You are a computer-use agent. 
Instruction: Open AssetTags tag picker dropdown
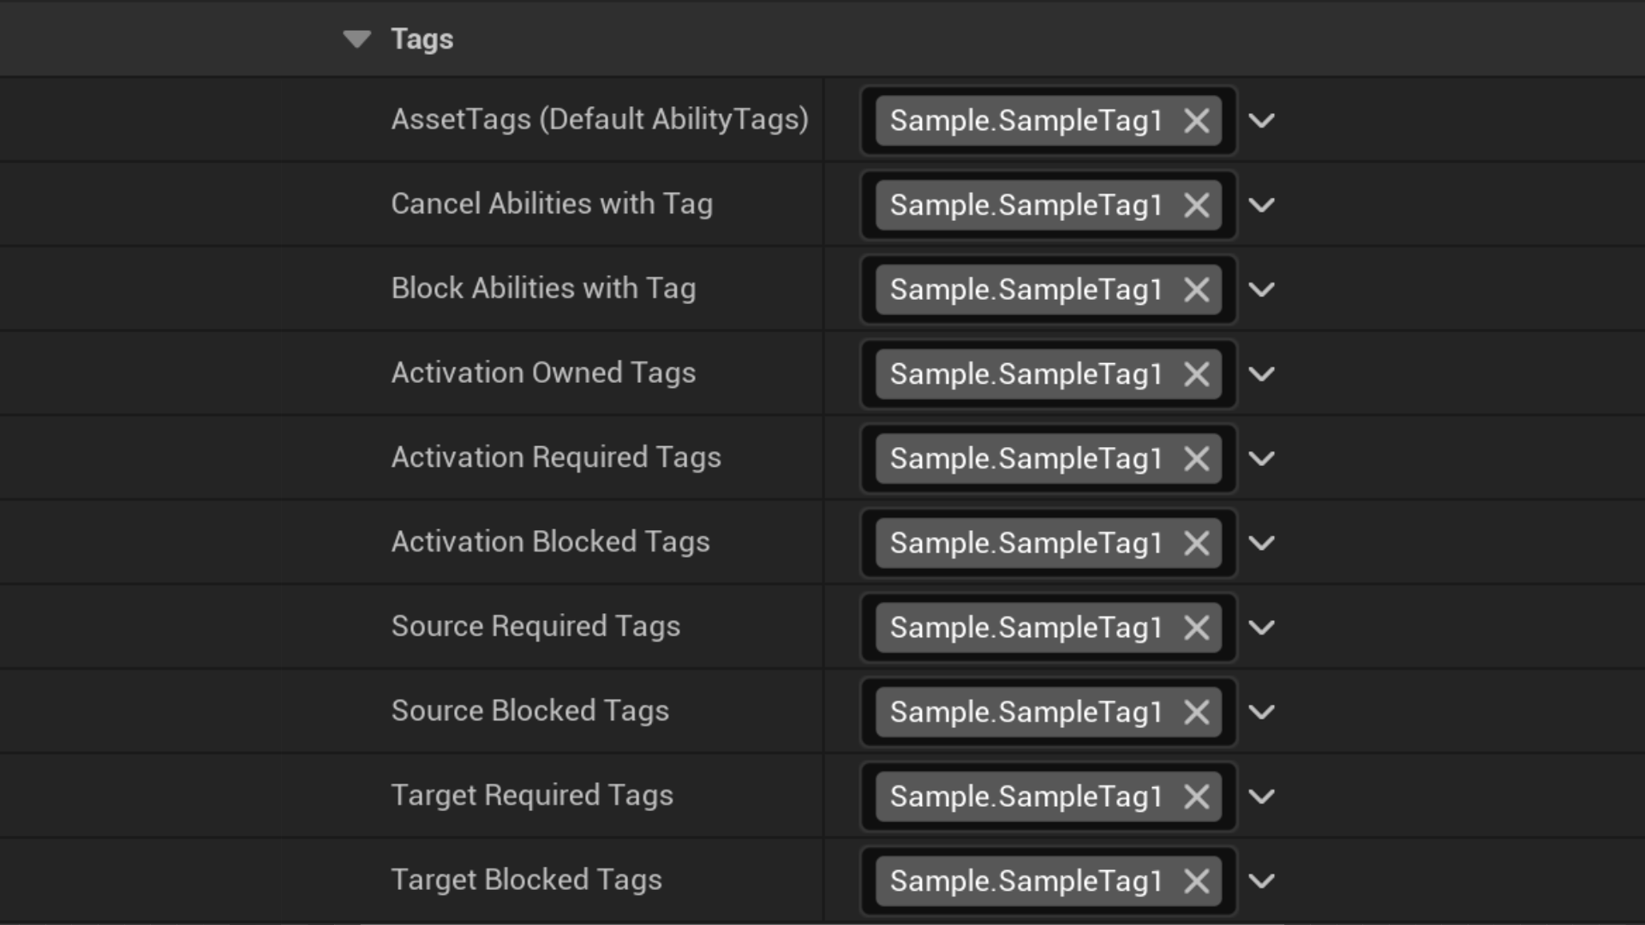pyautogui.click(x=1261, y=121)
